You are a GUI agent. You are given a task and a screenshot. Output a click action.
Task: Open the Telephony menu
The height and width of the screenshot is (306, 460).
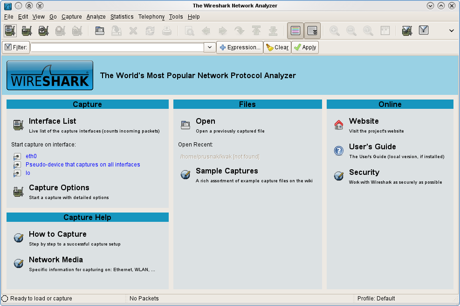[x=151, y=17]
